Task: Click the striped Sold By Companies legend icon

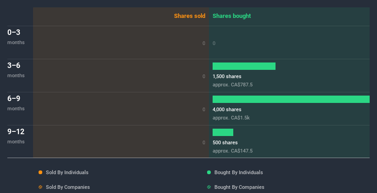Action: pos(40,187)
